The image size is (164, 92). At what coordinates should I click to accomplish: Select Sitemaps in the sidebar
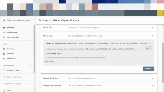(x=11, y=54)
